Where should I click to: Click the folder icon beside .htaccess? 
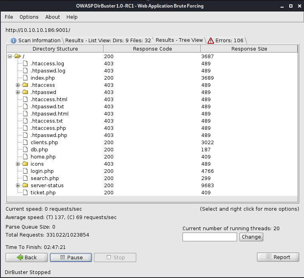[x=25, y=85]
